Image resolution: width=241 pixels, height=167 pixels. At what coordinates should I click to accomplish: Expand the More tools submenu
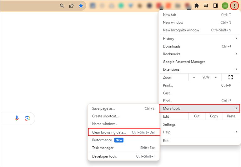(x=199, y=108)
